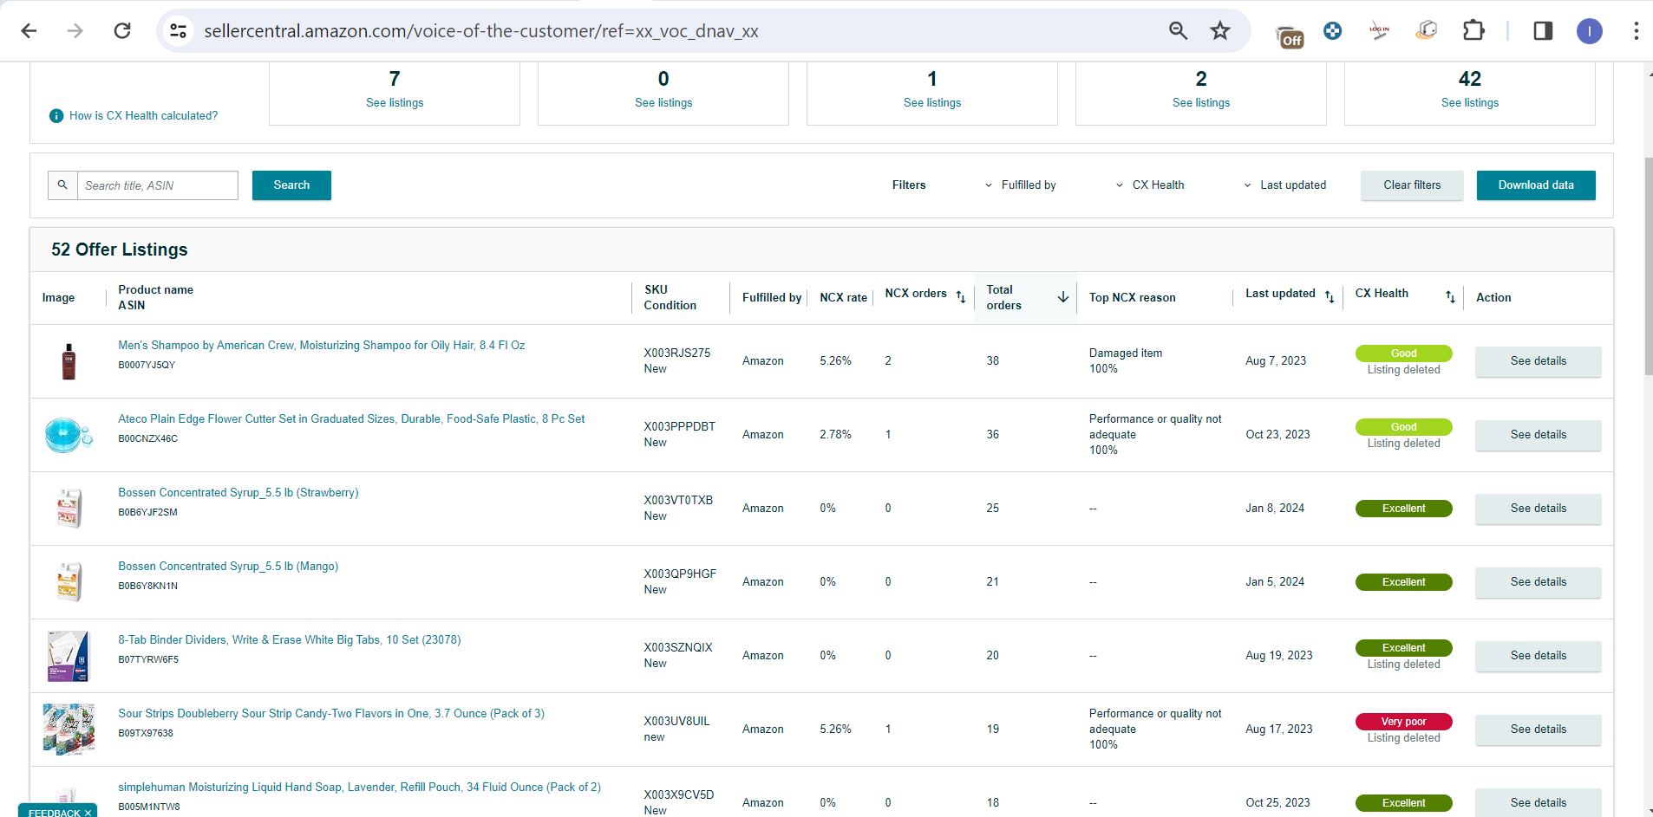Click the LOG IN extension icon

pyautogui.click(x=1379, y=31)
